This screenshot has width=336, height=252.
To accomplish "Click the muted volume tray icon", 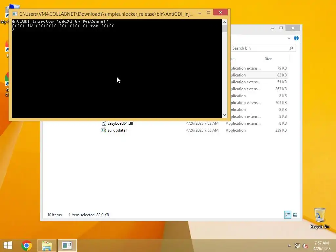I will pos(305,246).
